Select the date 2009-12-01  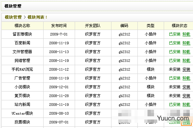59,87
